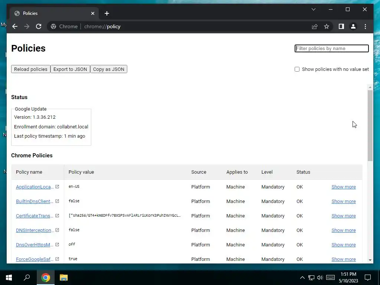Viewport: 380px width, 285px height.
Task: Show more for the BuiltInDnsClient row
Action: pos(343,202)
